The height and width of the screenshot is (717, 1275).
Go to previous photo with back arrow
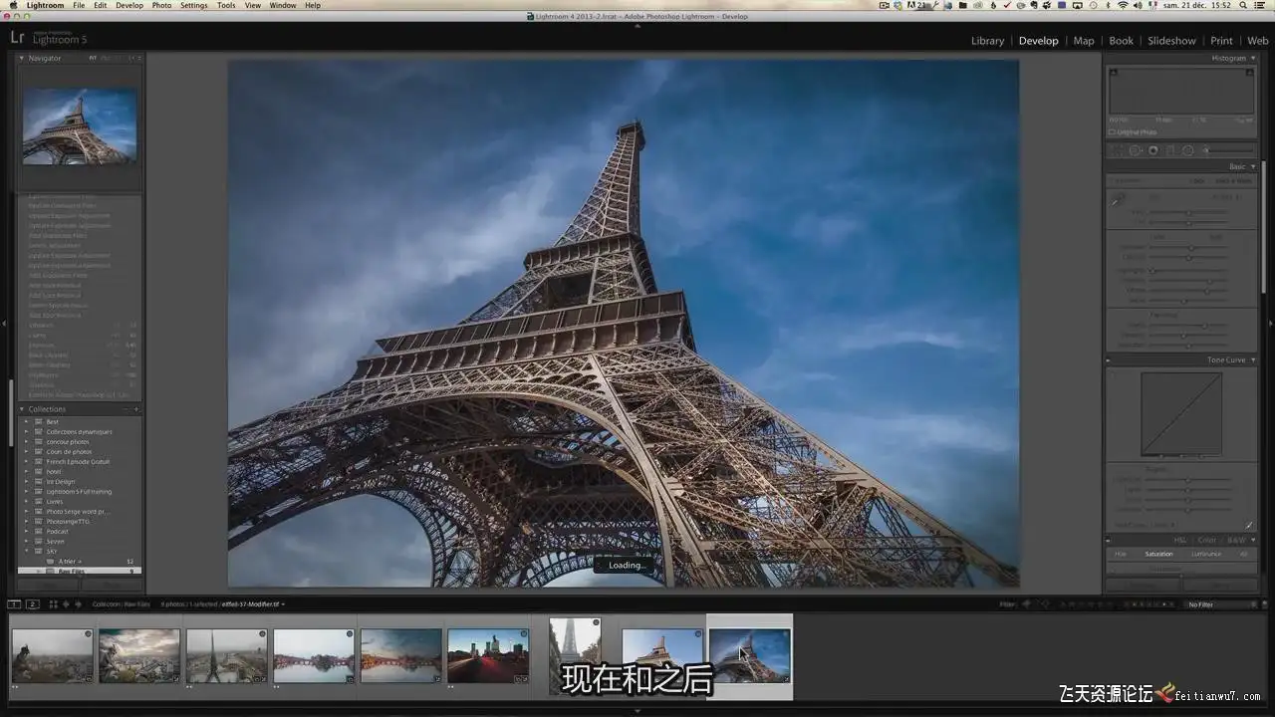(x=66, y=604)
